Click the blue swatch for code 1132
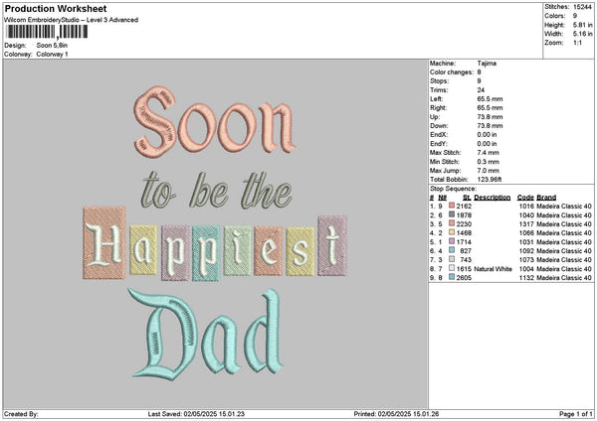597x421 pixels. (452, 278)
